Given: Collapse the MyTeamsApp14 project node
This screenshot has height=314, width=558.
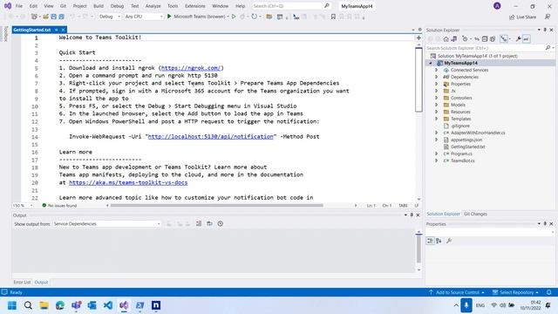Looking at the screenshot, I should (431, 63).
